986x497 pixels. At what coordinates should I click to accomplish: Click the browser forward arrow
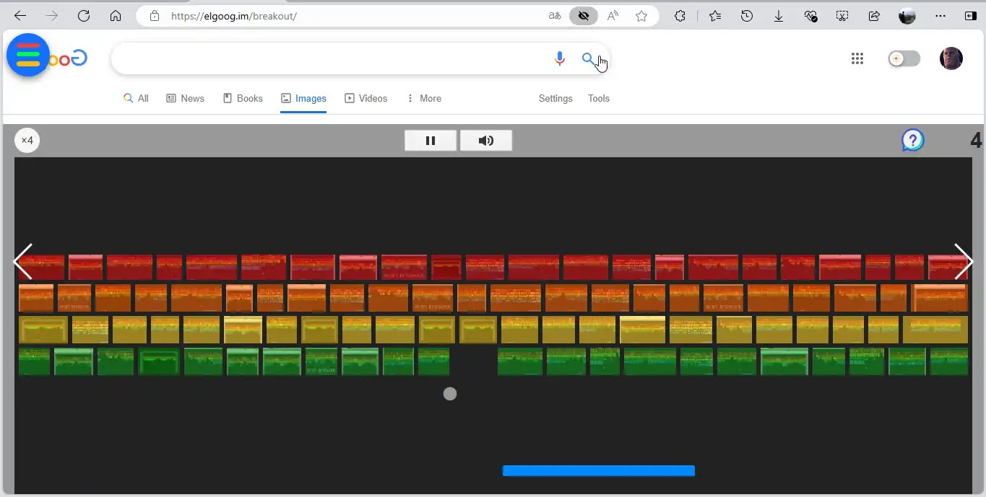point(52,16)
